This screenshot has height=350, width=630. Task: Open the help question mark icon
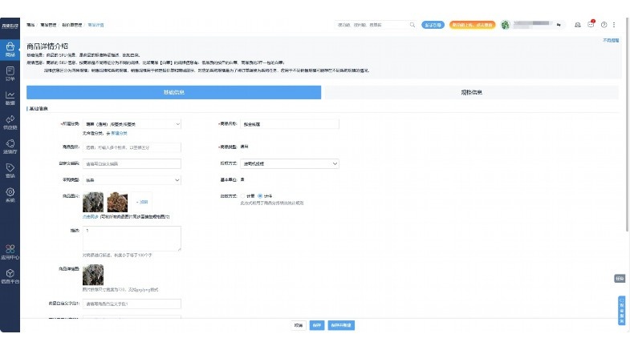click(604, 25)
